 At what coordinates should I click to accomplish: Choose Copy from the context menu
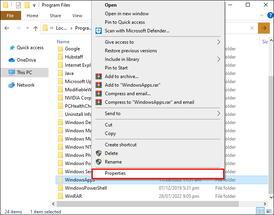pos(158,133)
